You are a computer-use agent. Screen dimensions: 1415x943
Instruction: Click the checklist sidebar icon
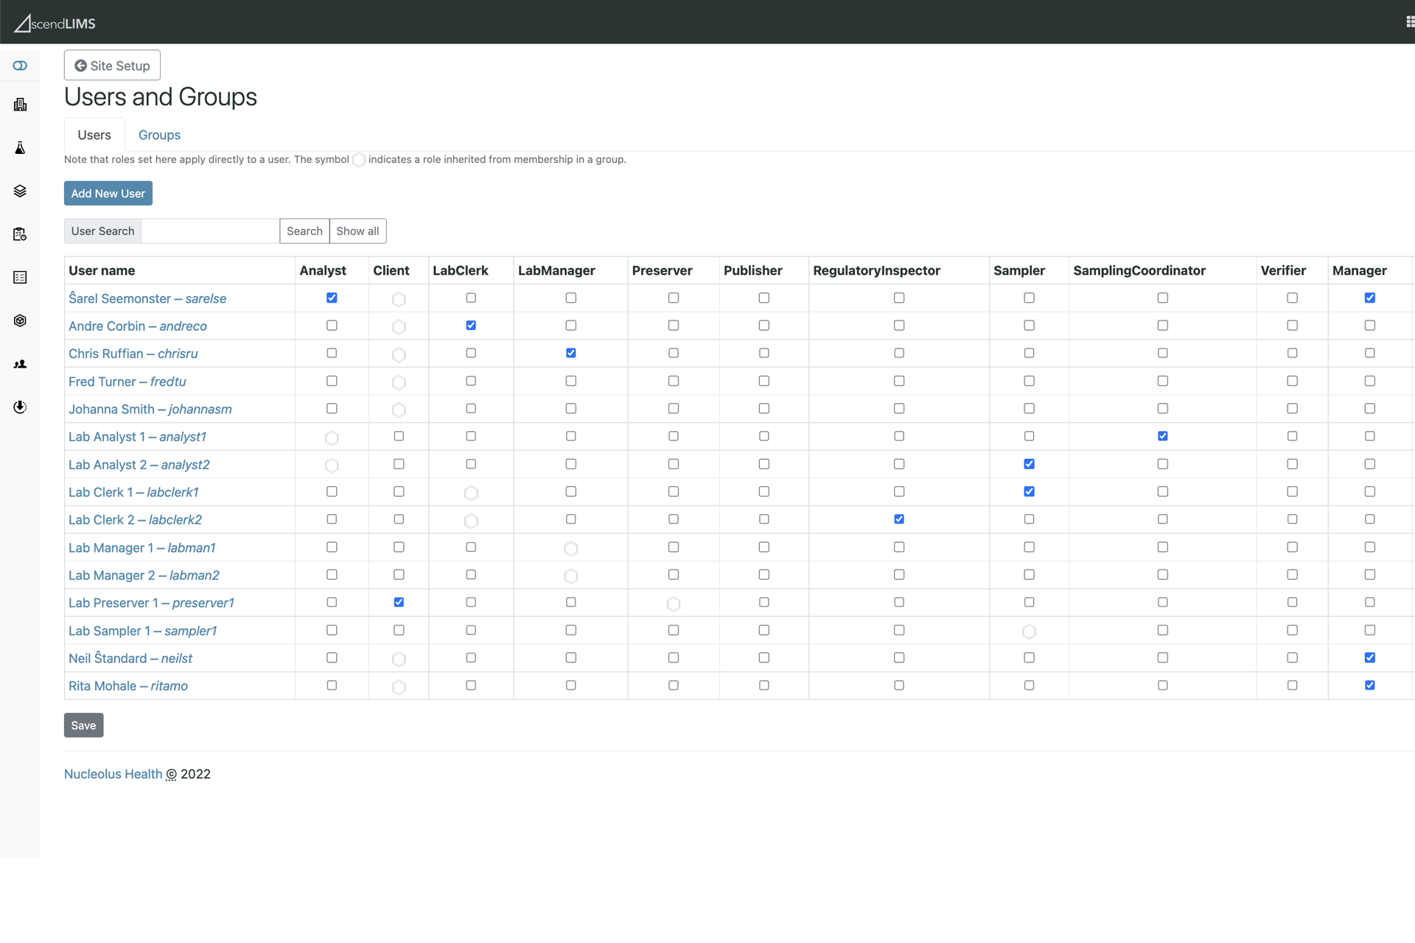[x=20, y=277]
